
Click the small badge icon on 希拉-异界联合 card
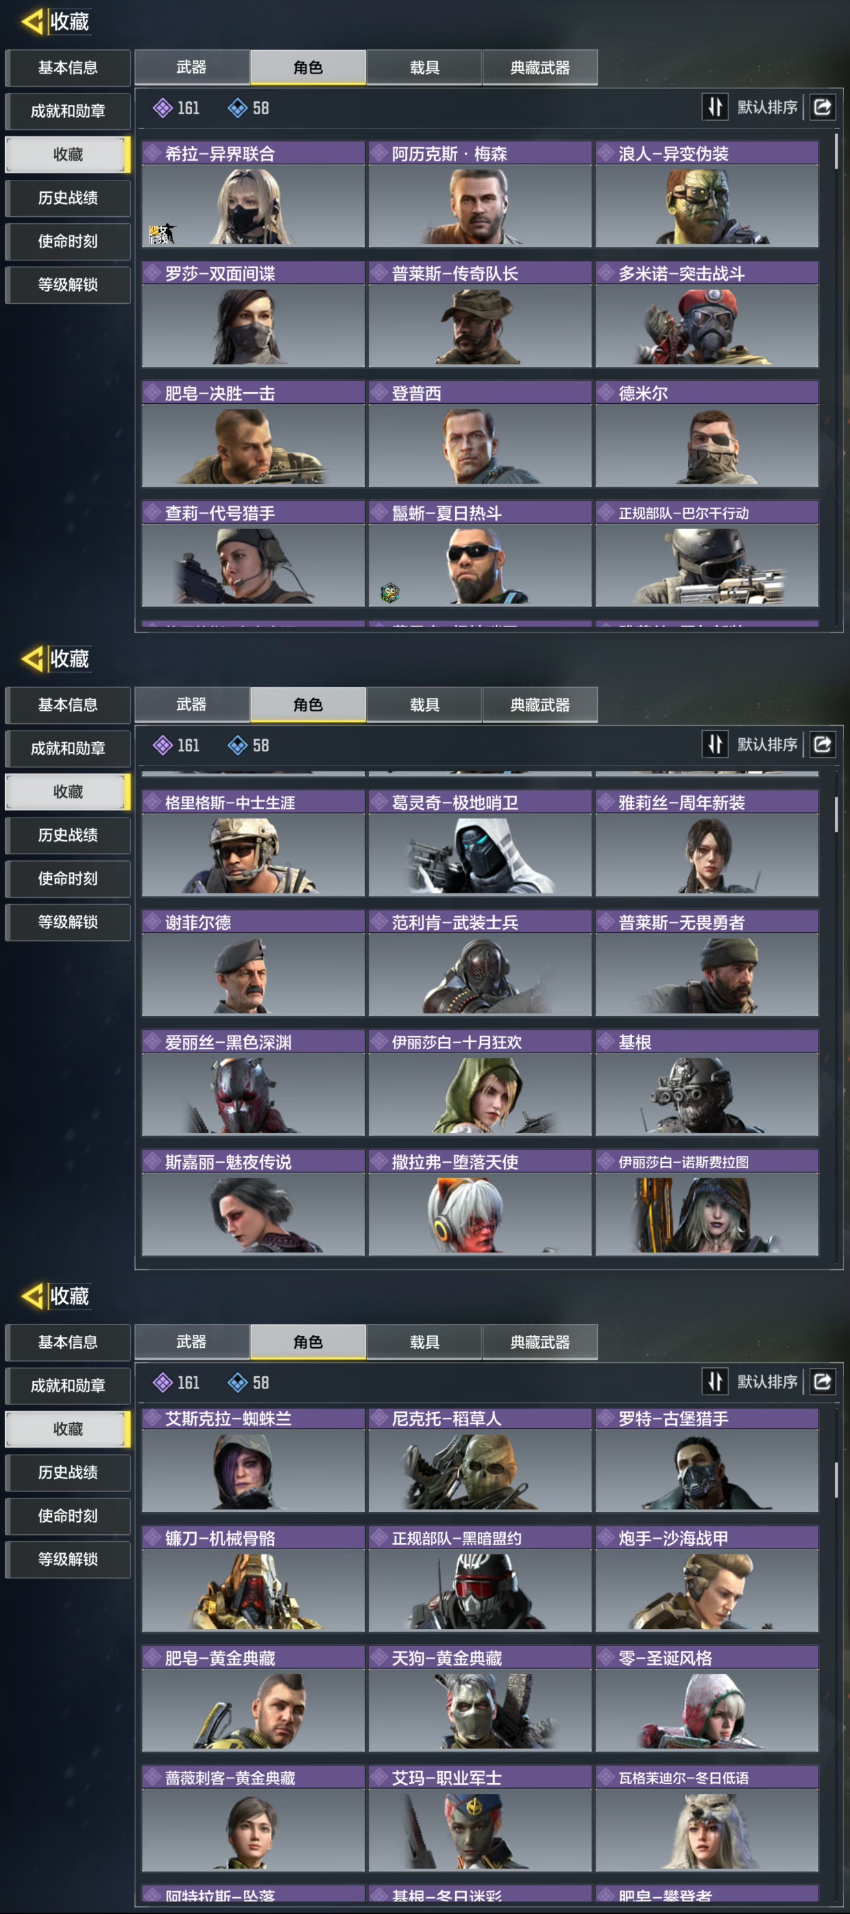[161, 234]
